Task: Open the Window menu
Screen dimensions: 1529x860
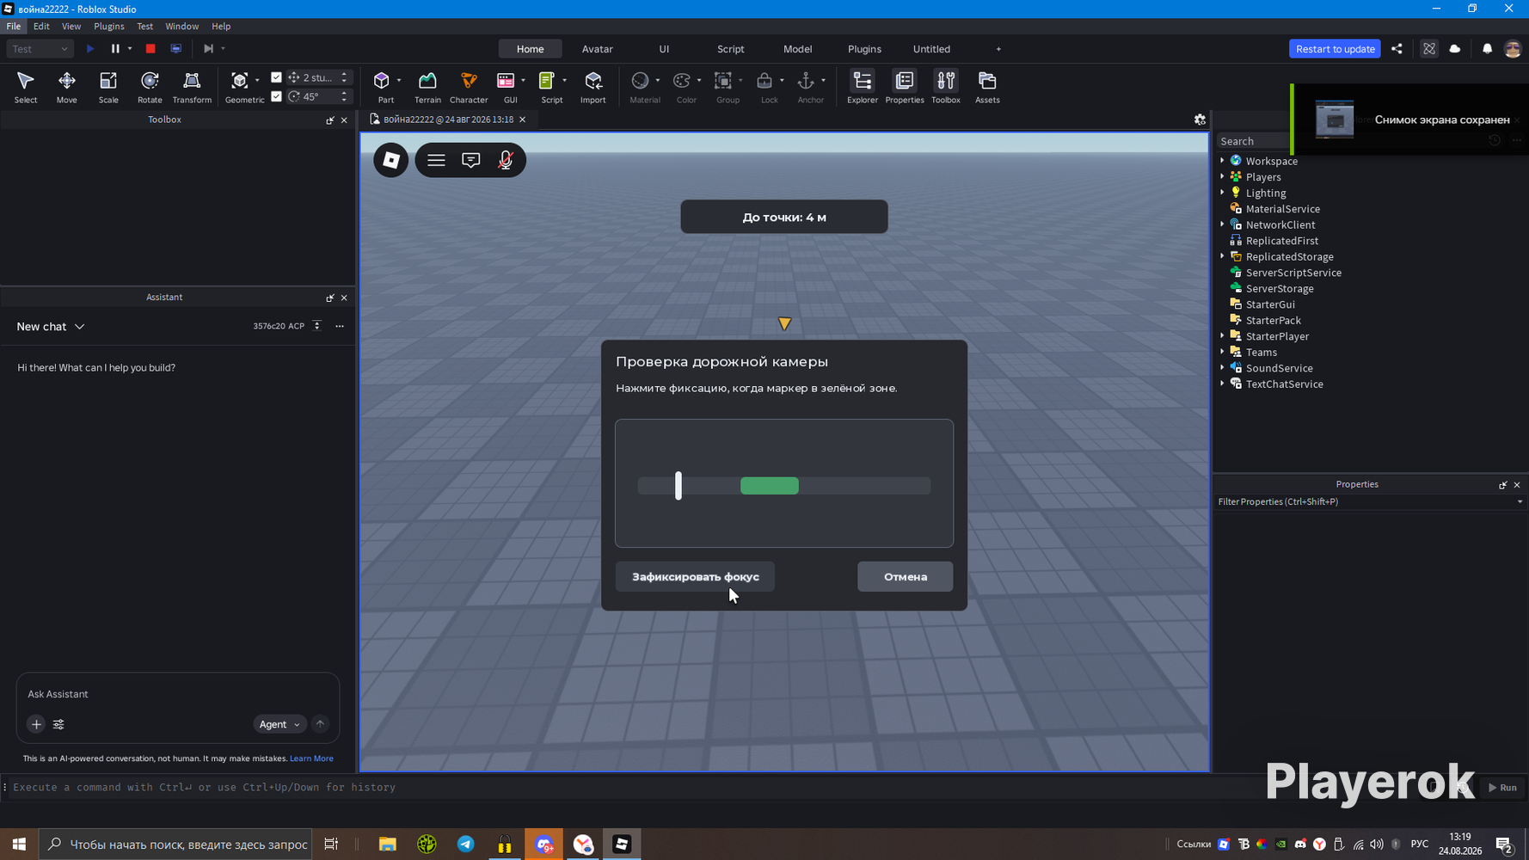Action: [181, 27]
